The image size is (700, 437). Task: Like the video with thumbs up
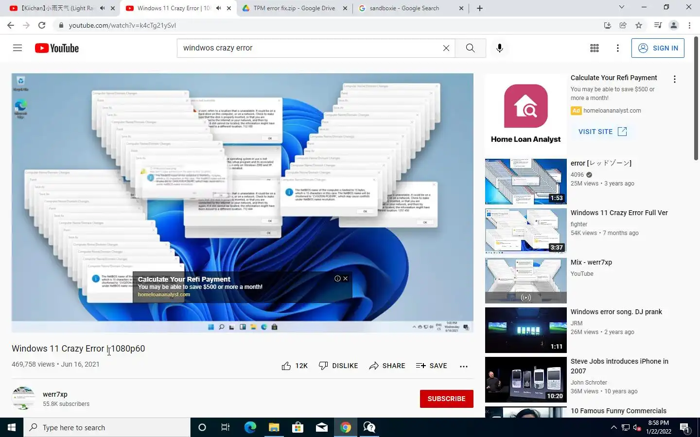[295, 366]
